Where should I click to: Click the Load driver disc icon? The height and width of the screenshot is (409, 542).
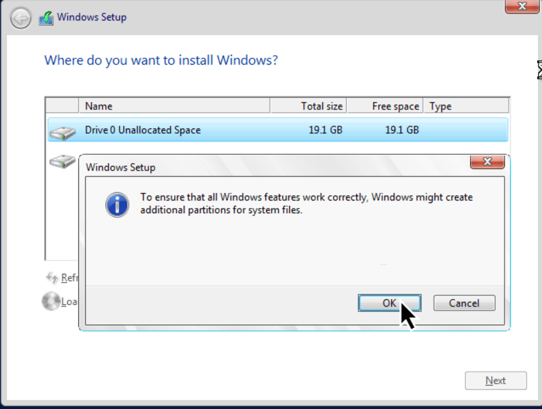coord(51,301)
